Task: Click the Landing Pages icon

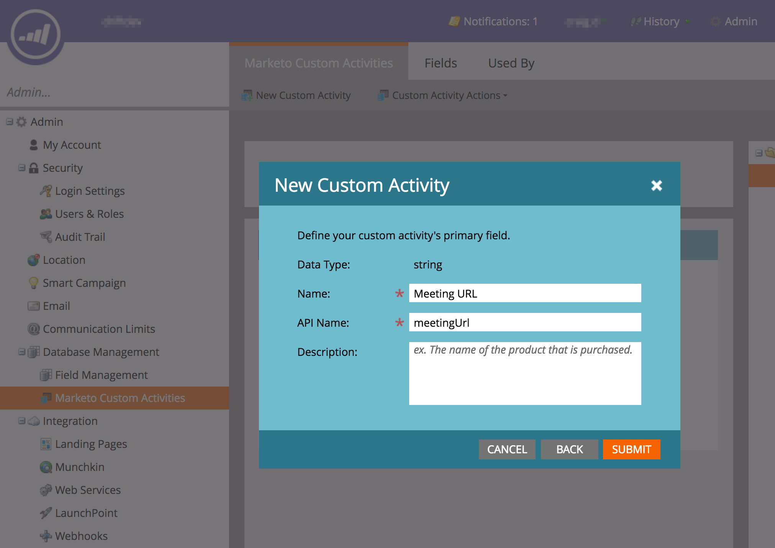Action: pyautogui.click(x=46, y=444)
